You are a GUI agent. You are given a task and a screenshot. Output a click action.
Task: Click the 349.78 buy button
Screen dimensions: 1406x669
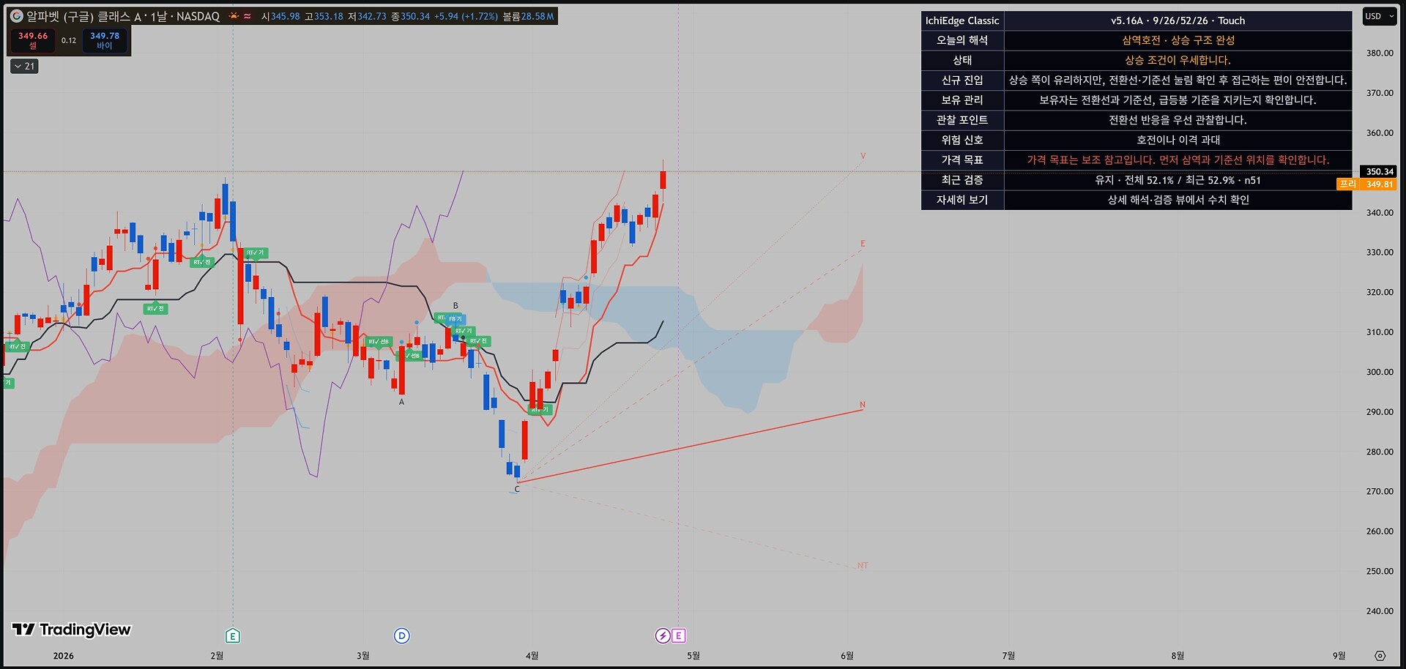(105, 40)
